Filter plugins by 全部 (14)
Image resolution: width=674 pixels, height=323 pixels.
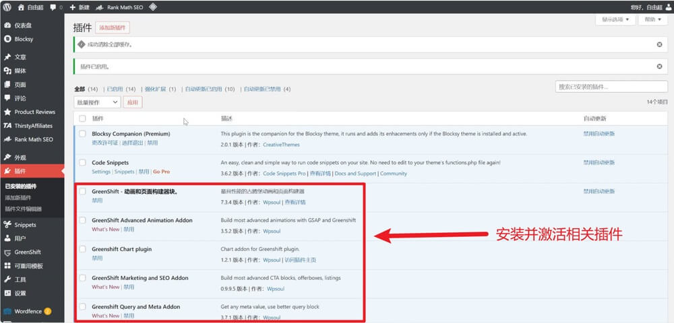tap(86, 89)
